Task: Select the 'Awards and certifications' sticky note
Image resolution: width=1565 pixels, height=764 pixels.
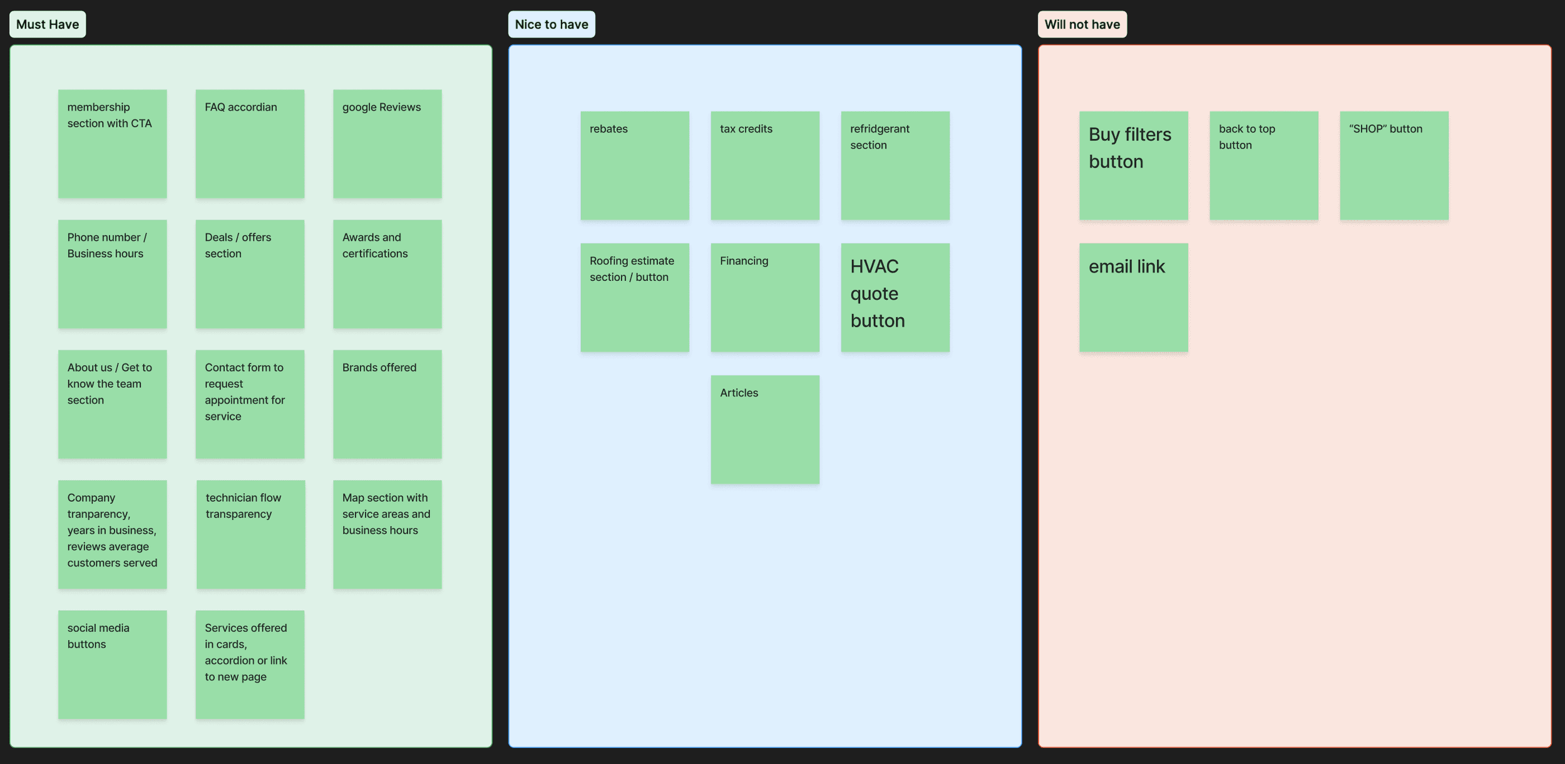Action: (387, 274)
